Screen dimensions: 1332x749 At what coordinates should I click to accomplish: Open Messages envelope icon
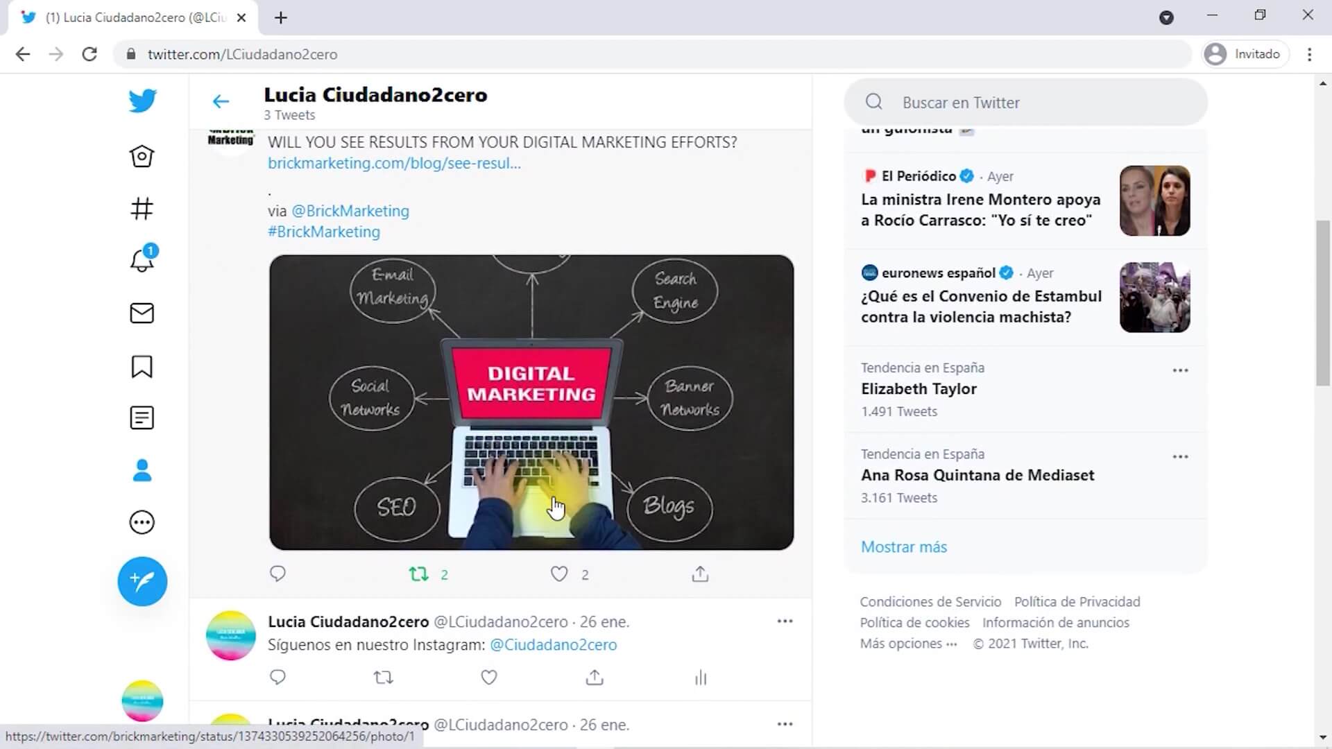pos(142,313)
